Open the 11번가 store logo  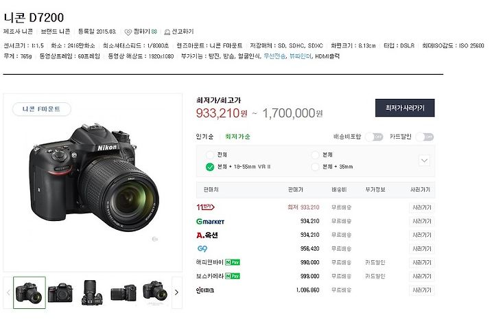(205, 207)
